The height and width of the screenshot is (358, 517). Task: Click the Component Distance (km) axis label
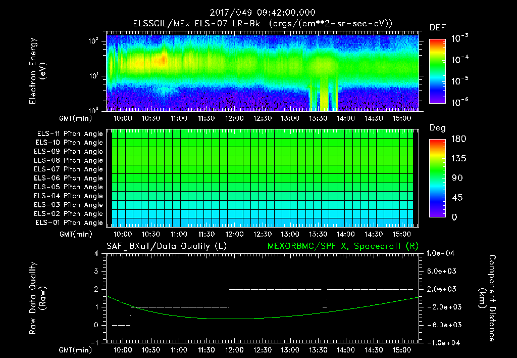(x=487, y=298)
